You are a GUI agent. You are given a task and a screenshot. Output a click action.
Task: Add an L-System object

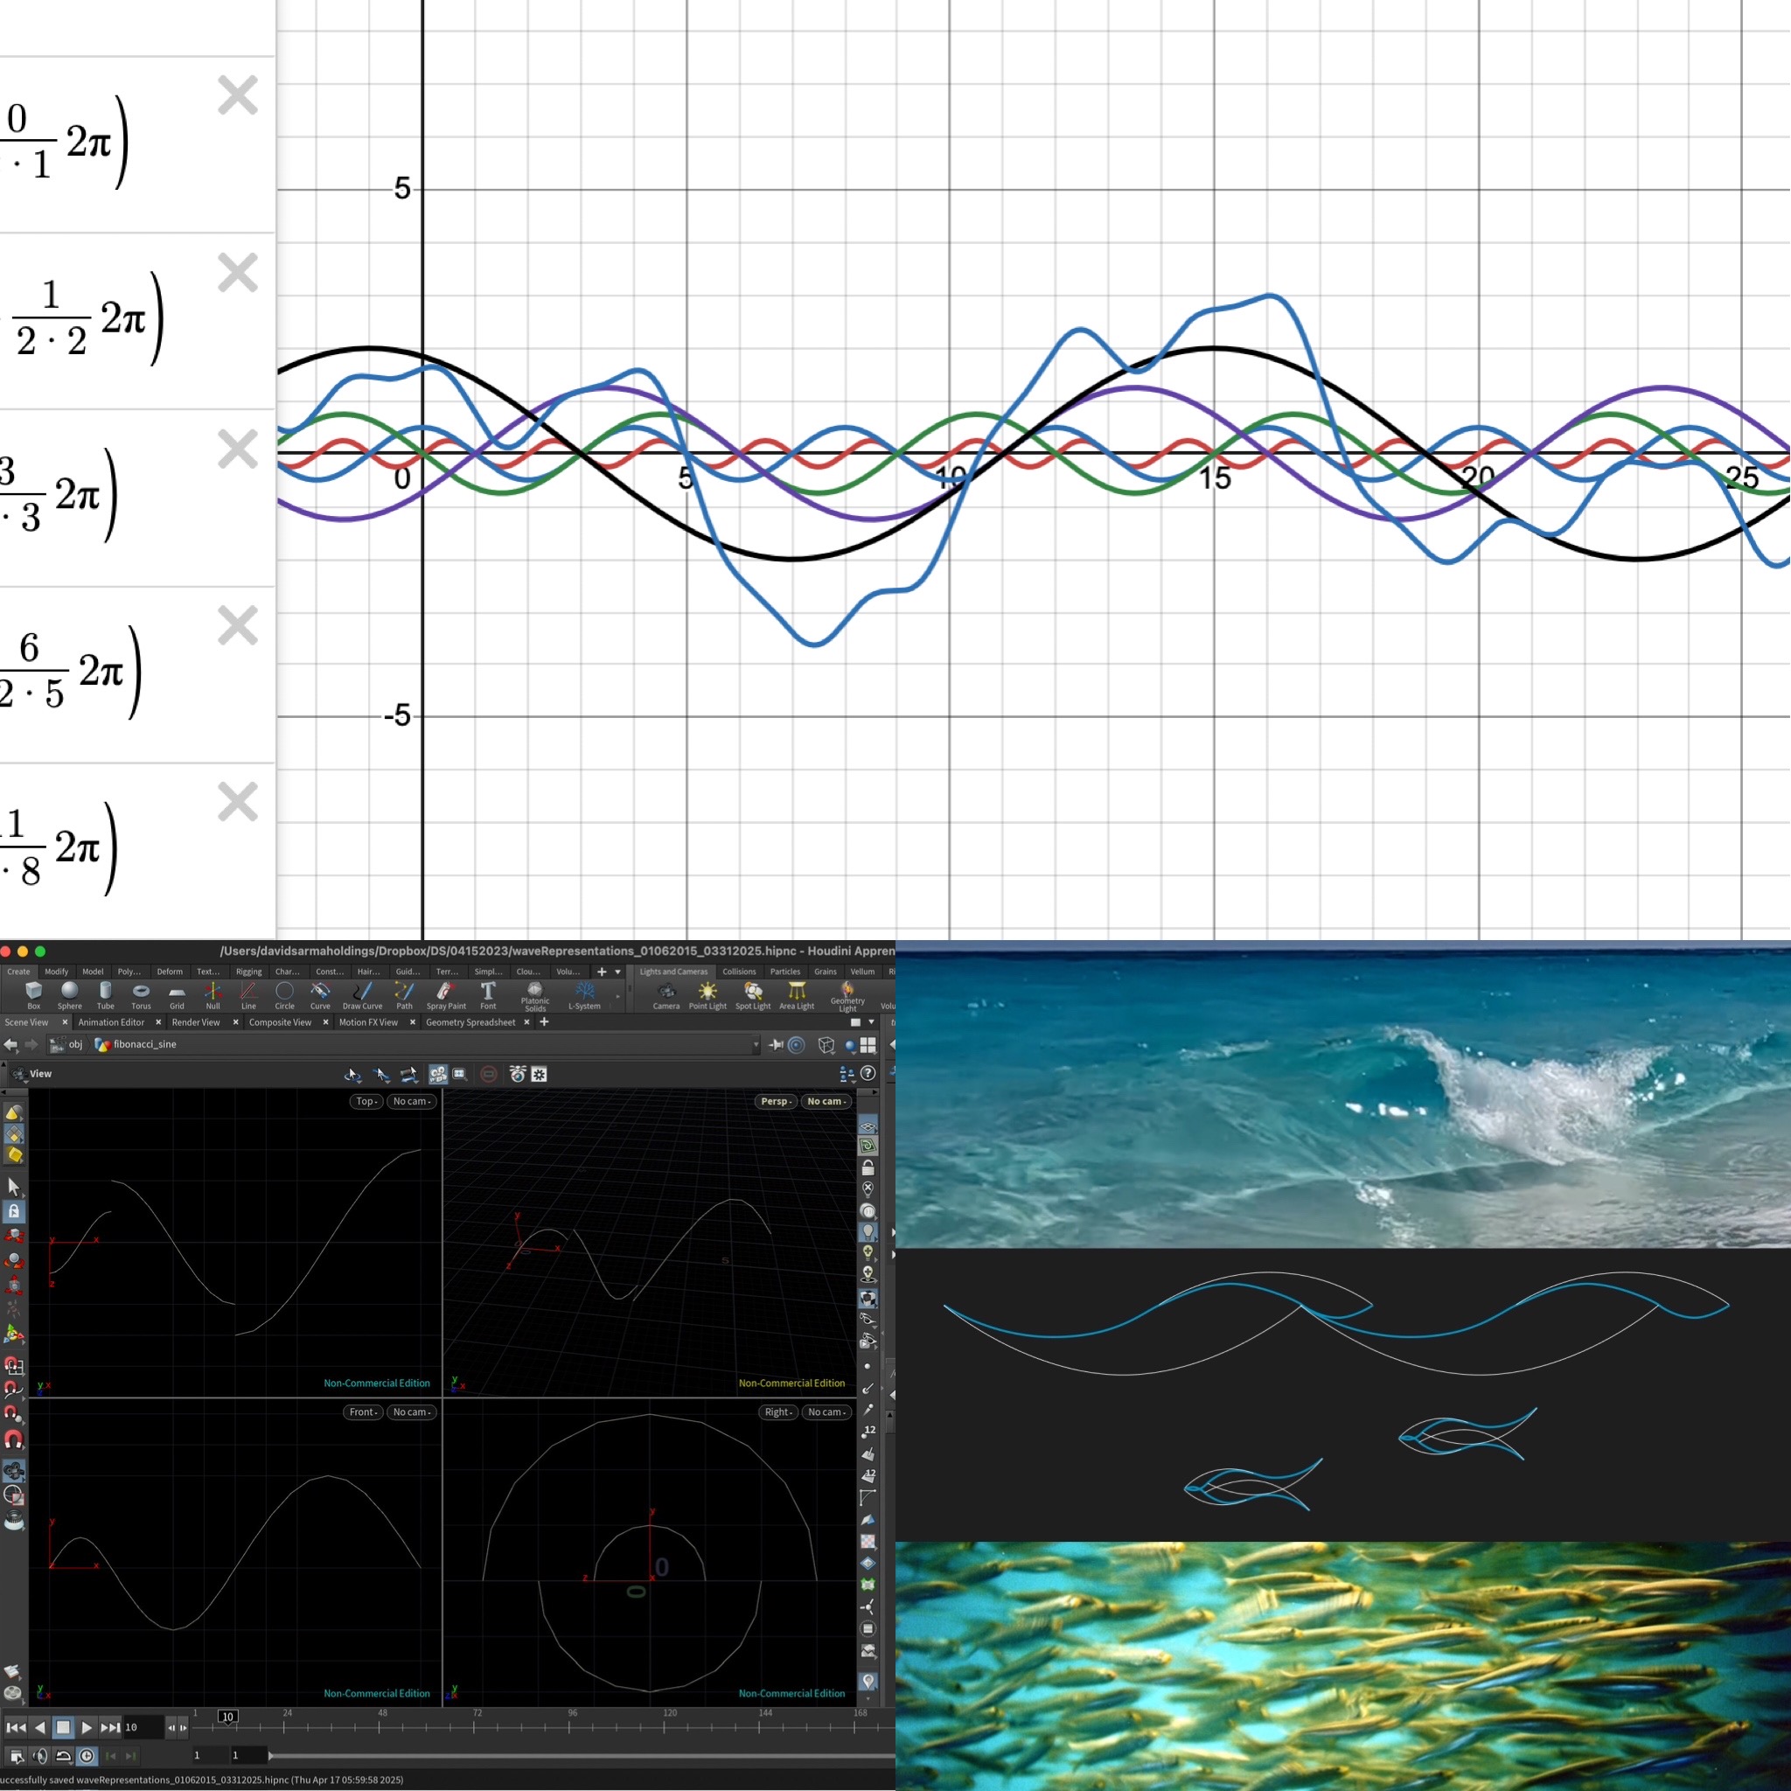(584, 993)
